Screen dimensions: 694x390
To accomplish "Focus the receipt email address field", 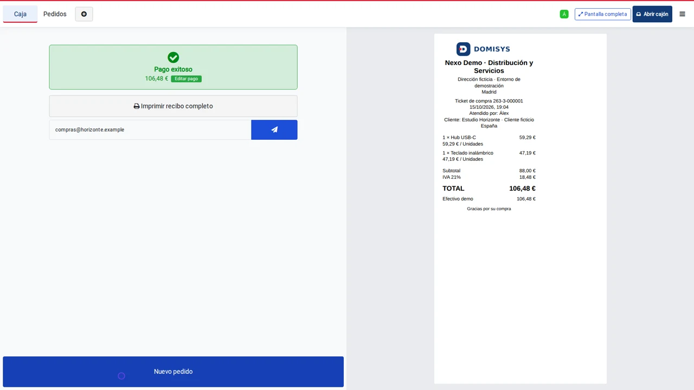I will pyautogui.click(x=150, y=130).
